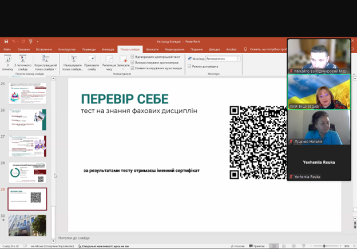Click Михайло Володимирович participant video tile

point(319,56)
